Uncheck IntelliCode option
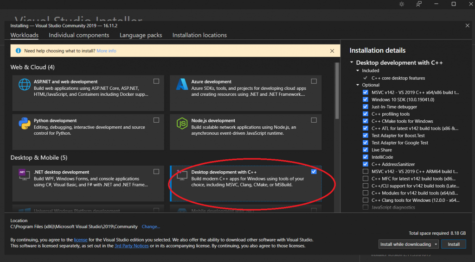This screenshot has width=475, height=262. click(x=366, y=157)
